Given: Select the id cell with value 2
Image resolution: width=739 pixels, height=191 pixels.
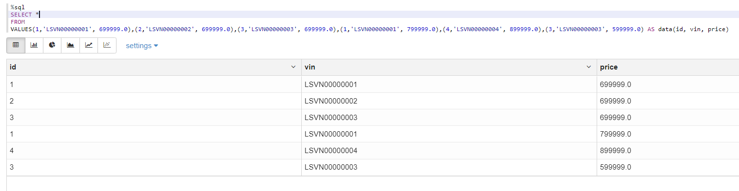Looking at the screenshot, I should (x=154, y=101).
